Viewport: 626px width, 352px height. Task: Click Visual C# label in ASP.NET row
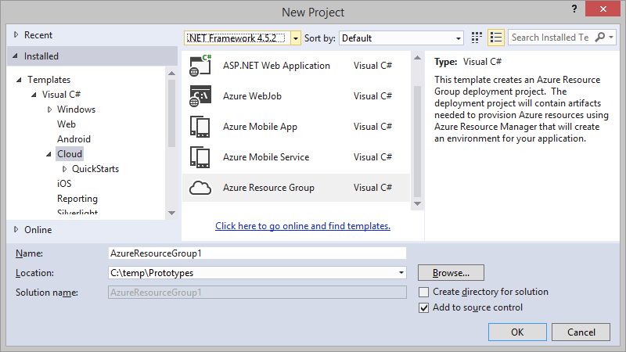coord(372,66)
